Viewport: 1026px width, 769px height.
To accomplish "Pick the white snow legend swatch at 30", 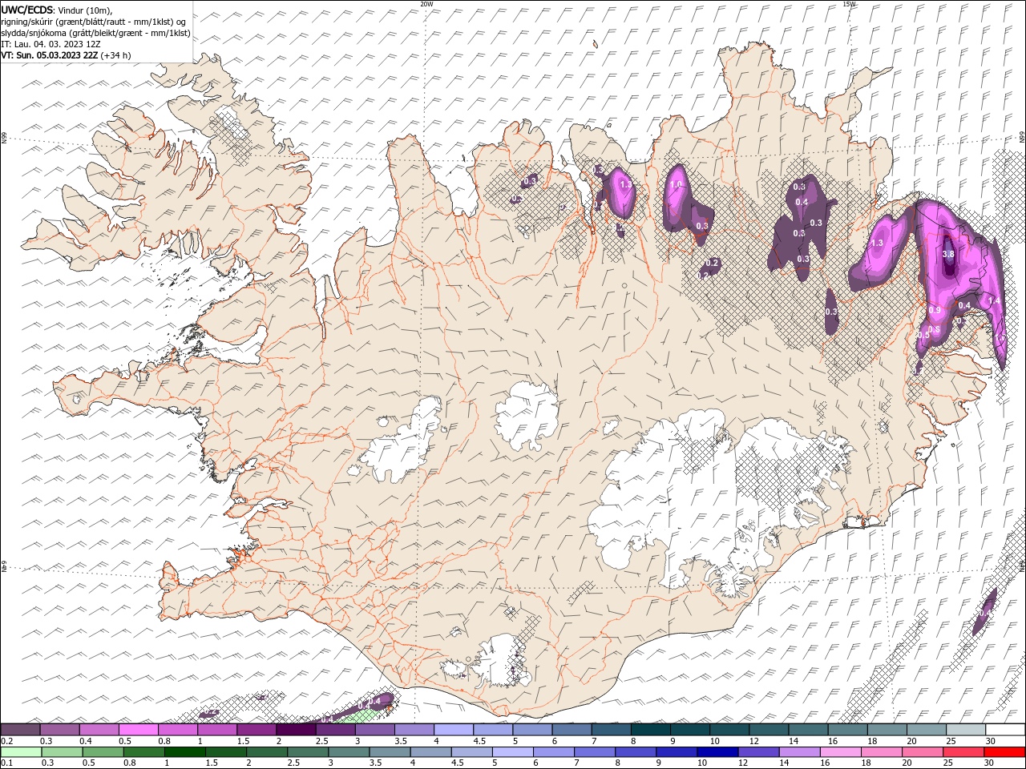I will (1005, 730).
